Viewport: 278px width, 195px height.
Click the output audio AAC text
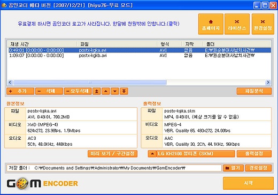[x=168, y=138]
